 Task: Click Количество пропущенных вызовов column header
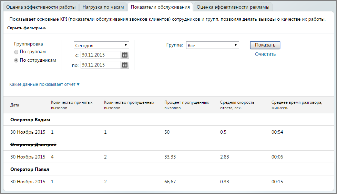(x=129, y=105)
